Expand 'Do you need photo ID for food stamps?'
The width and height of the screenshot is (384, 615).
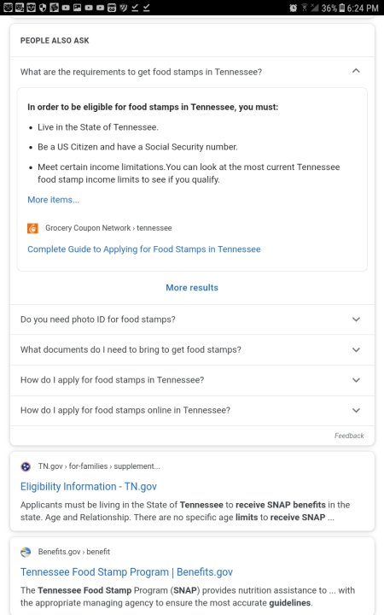pos(192,319)
